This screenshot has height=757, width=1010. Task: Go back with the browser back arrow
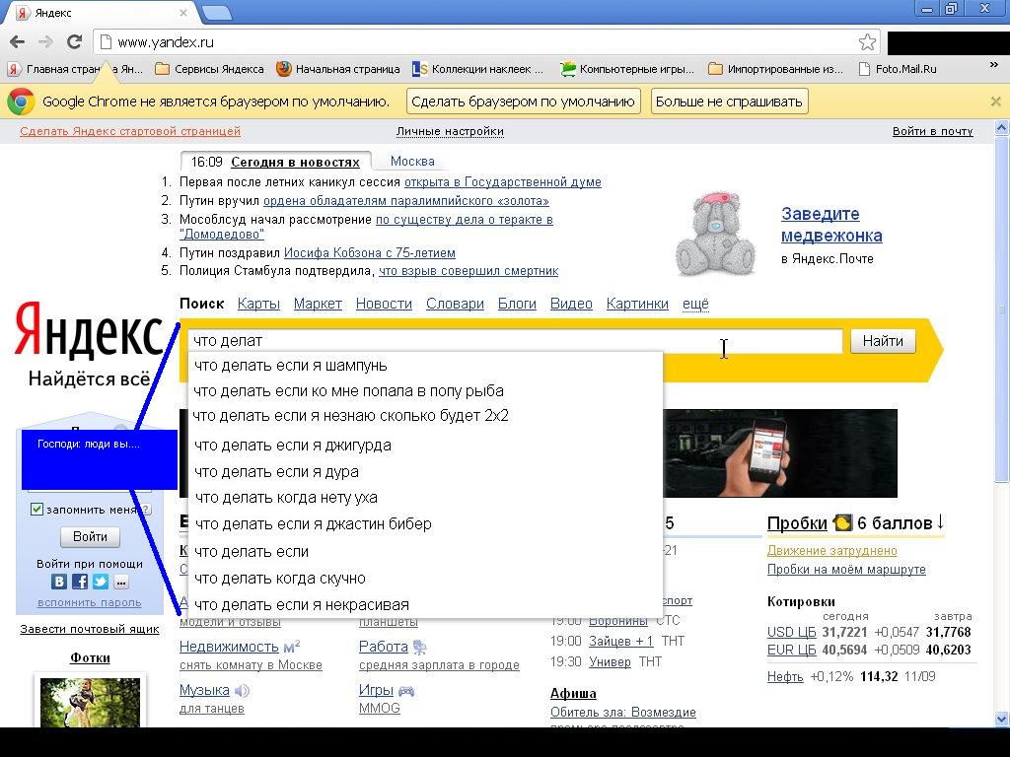pos(18,42)
